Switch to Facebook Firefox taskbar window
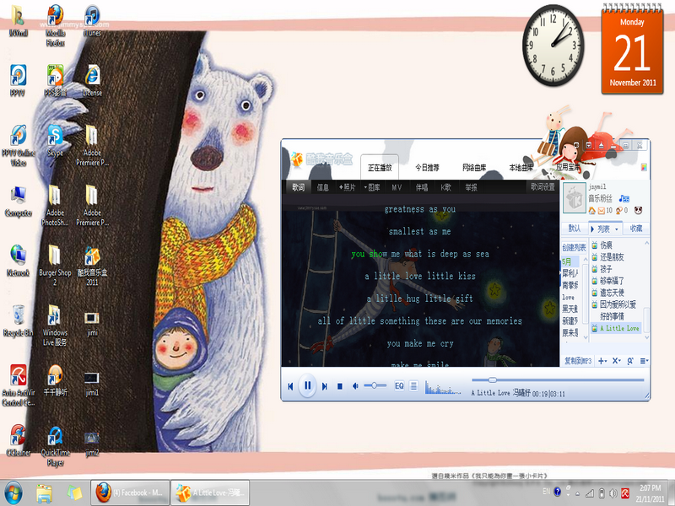 coord(130,493)
